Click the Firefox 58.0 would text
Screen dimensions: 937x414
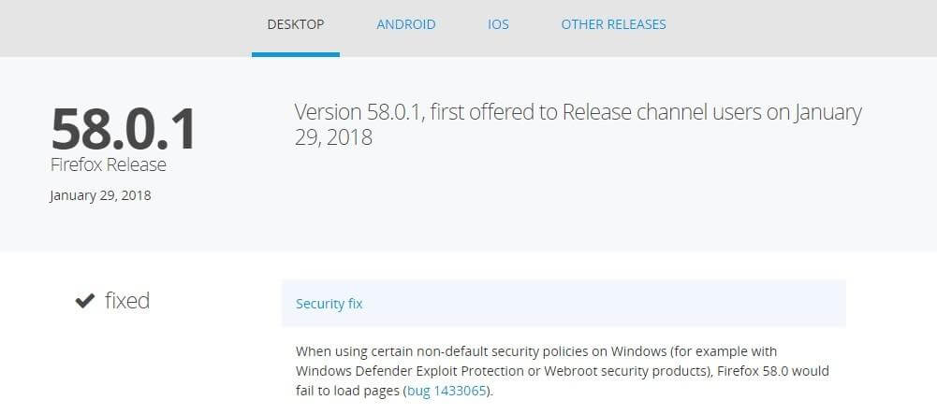[x=772, y=371]
